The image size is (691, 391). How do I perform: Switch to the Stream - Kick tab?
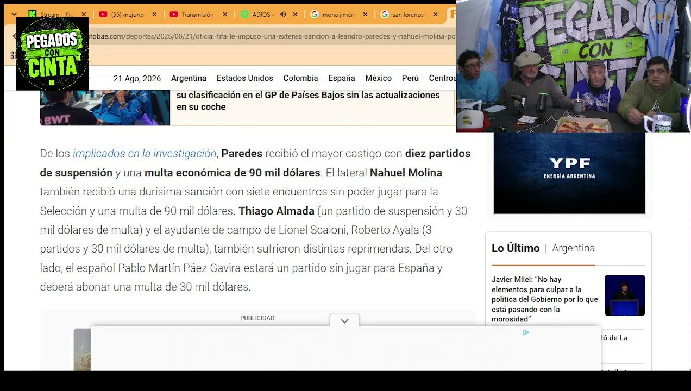tap(56, 15)
